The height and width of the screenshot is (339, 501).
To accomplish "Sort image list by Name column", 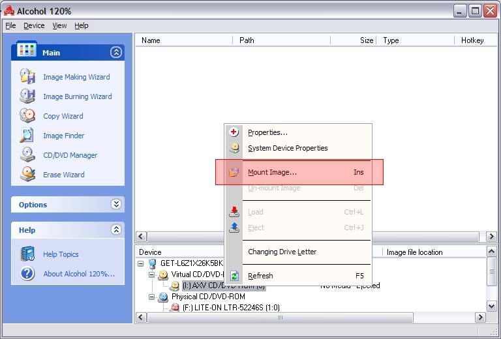I will click(184, 40).
